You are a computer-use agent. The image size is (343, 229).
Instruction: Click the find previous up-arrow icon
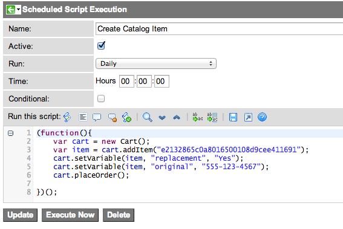(177, 118)
